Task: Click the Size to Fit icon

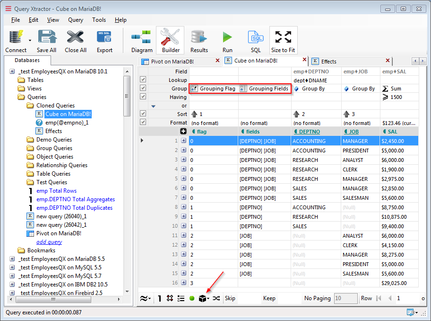Action: pos(283,38)
